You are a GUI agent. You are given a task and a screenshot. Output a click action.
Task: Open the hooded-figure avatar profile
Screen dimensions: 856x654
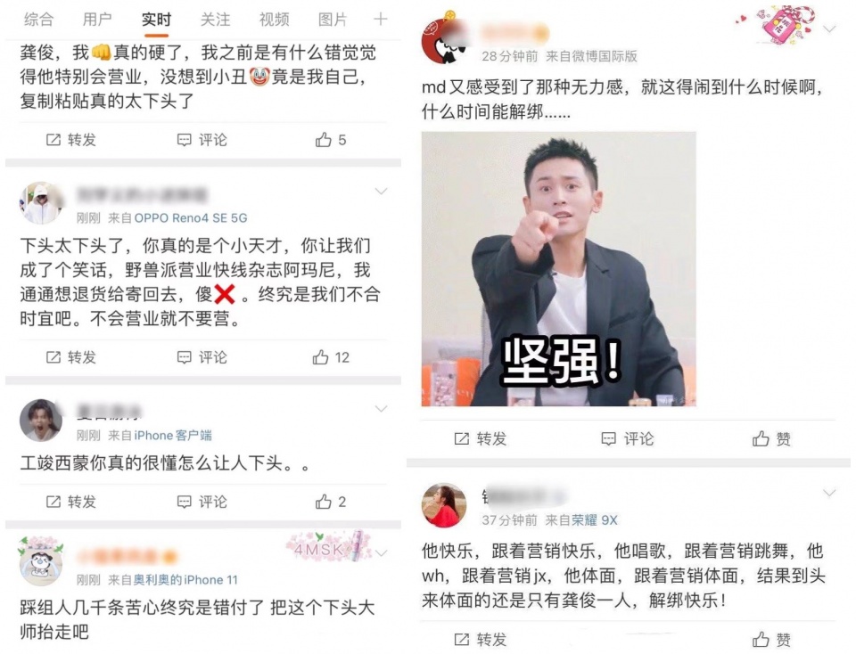click(41, 203)
